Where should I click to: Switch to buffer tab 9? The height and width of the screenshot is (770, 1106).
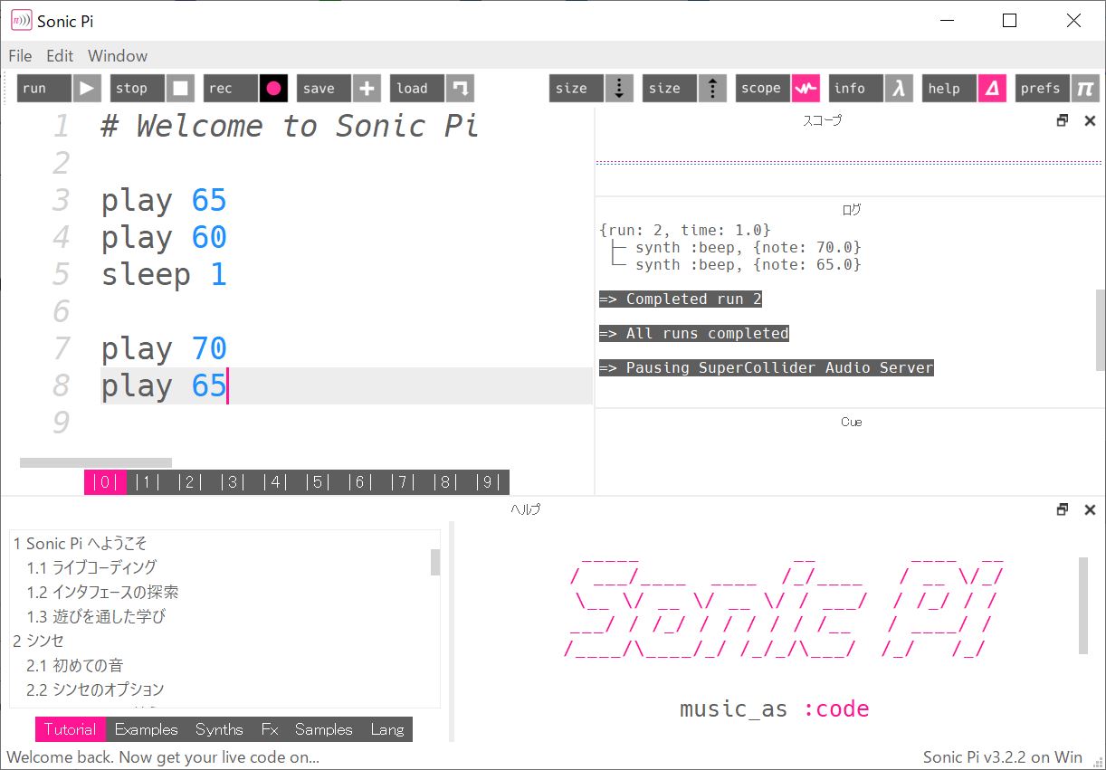click(488, 482)
